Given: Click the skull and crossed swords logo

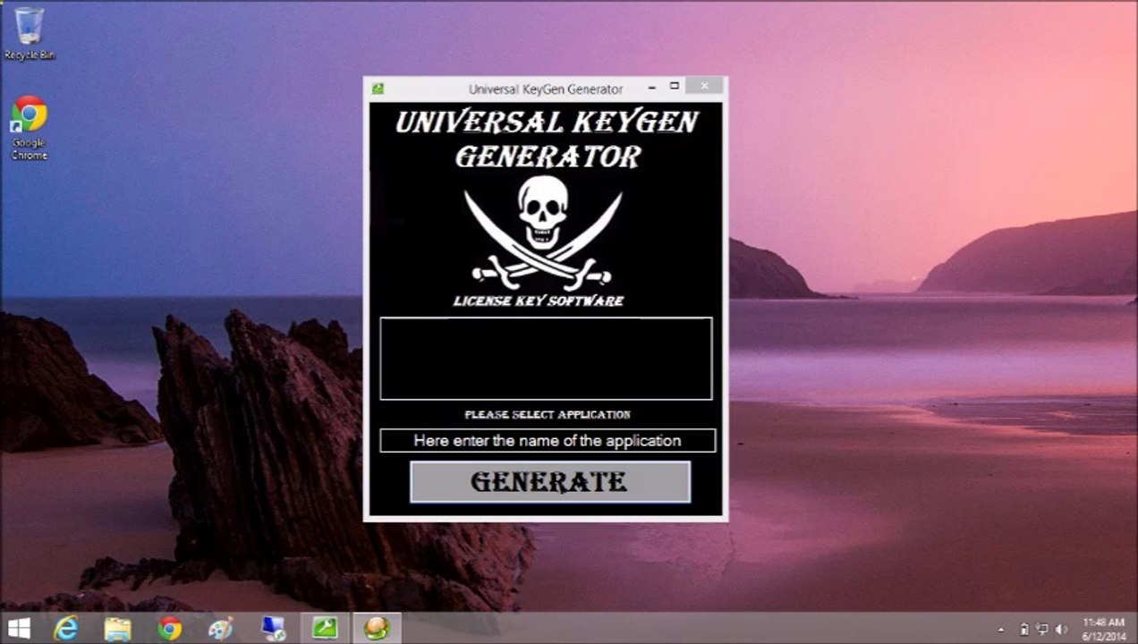Looking at the screenshot, I should point(542,230).
